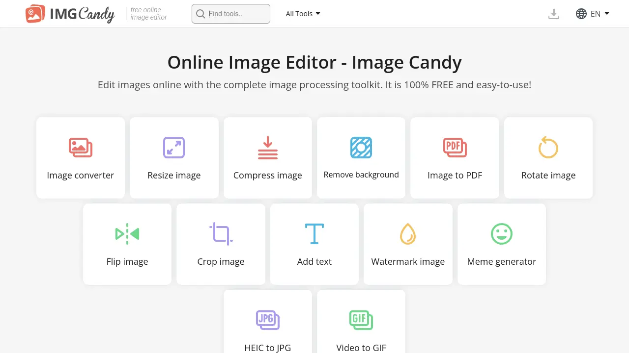Open the Watermark image droplet icon
Image resolution: width=629 pixels, height=353 pixels.
click(408, 234)
